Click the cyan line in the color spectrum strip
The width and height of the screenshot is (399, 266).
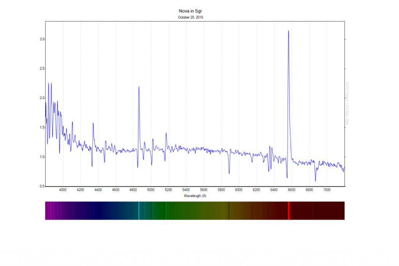[139, 211]
